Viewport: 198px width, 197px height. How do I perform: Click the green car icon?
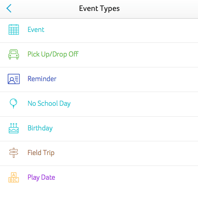click(x=14, y=54)
